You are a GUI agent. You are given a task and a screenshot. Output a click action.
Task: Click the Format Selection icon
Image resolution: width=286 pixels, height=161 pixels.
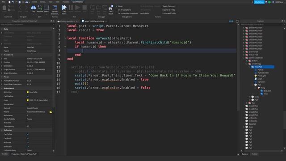(x=55, y=8)
